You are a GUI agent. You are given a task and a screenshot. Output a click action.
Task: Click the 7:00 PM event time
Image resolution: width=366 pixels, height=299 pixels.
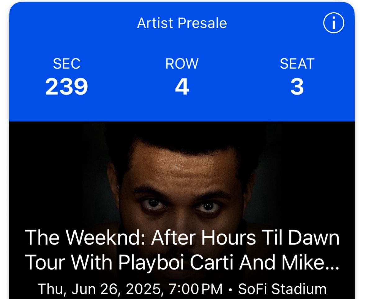195,289
